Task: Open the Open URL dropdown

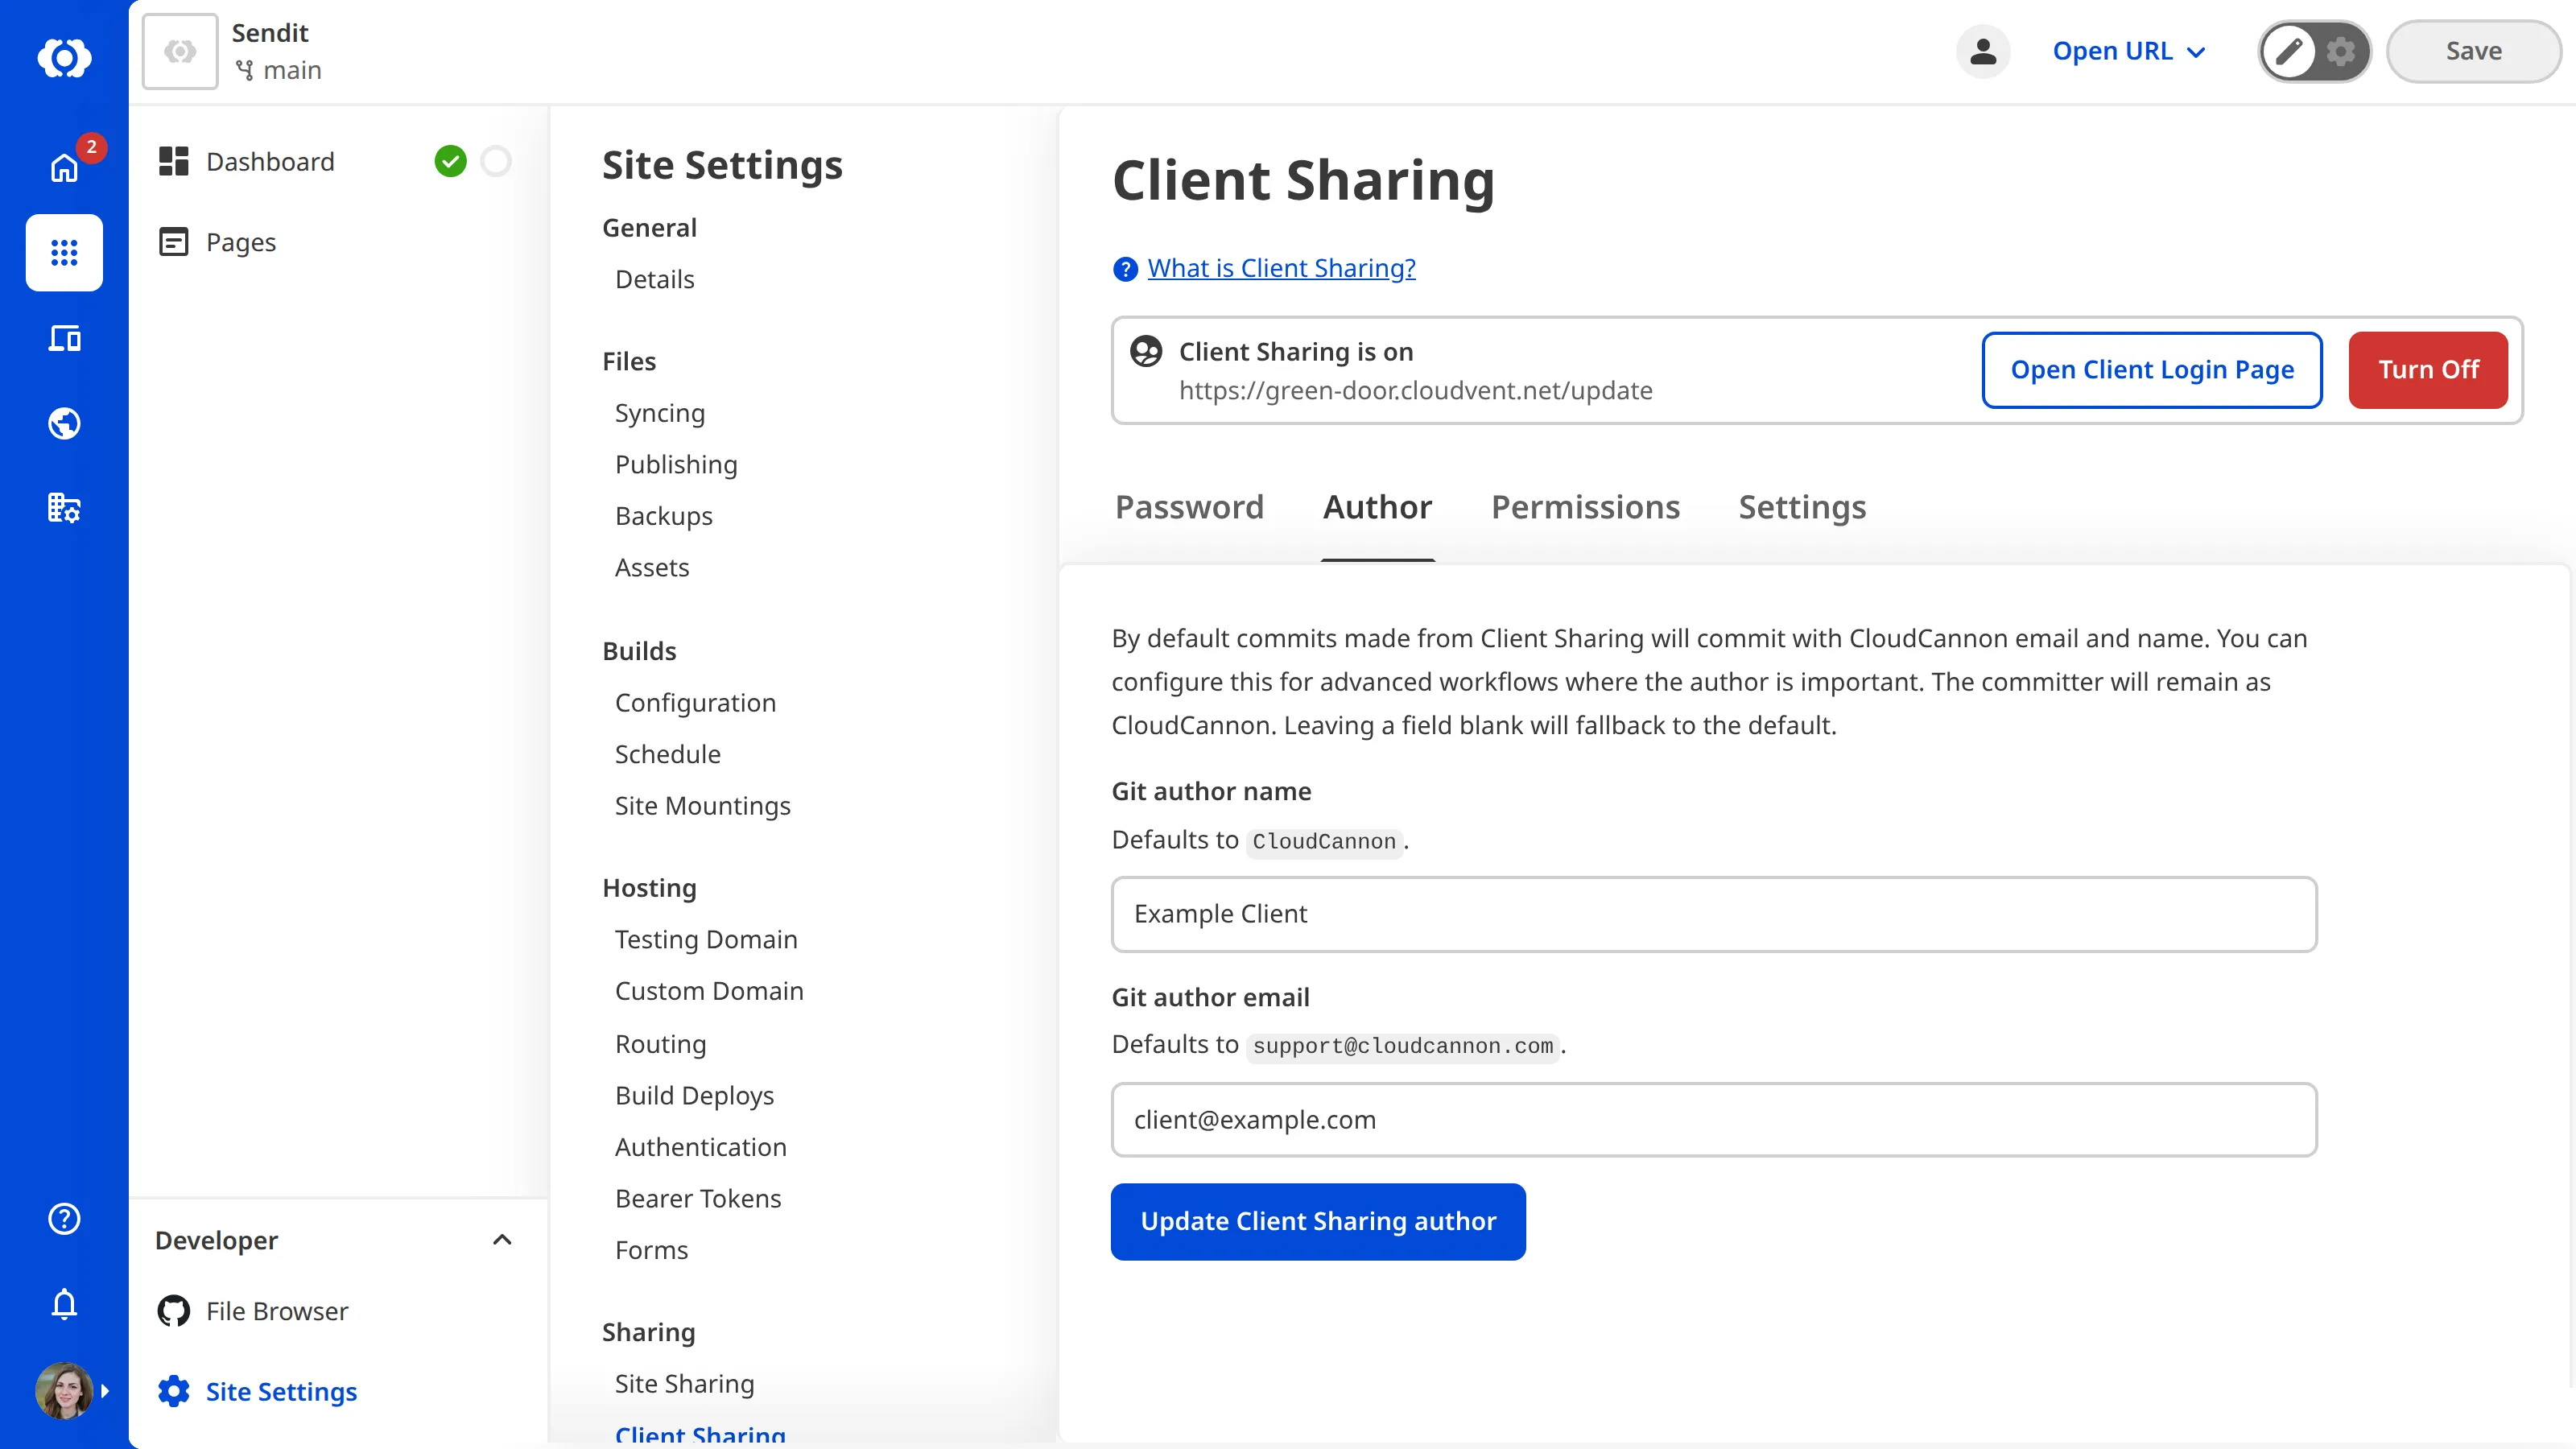Action: click(2128, 51)
